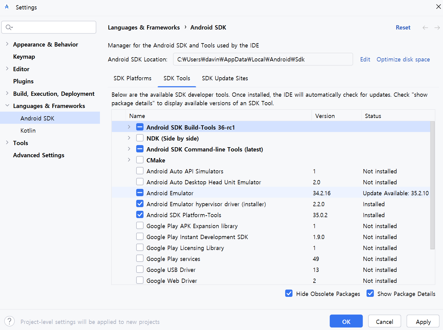The image size is (443, 330).
Task: Switch to the SDK Platforms tab
Action: pos(133,78)
